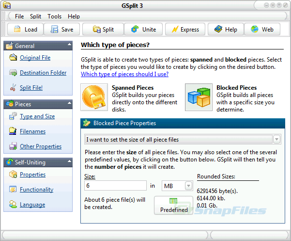Click the Destination Folder drive icon
Image resolution: width=291 pixels, height=241 pixels.
(13, 72)
